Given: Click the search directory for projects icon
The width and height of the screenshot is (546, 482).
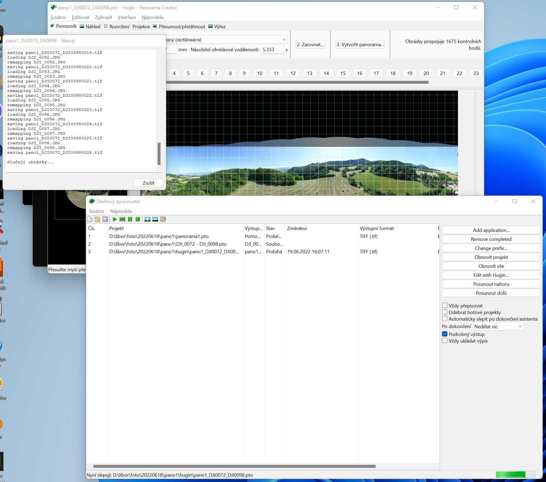Looking at the screenshot, I should pyautogui.click(x=163, y=219).
